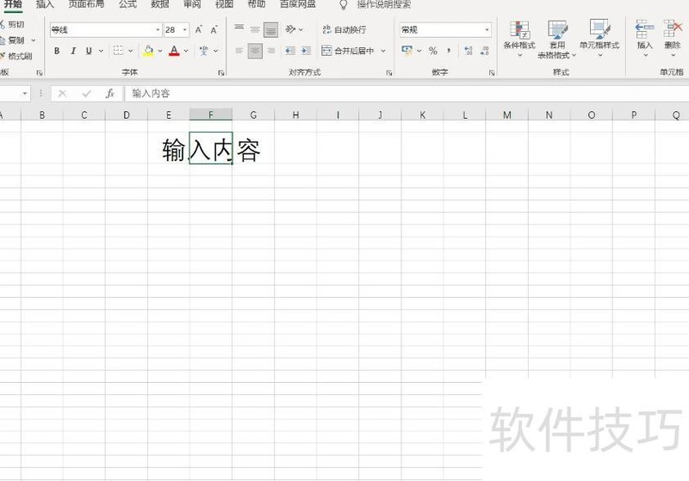The image size is (689, 481).
Task: Apply the yellow fill color bucket
Action: pos(148,51)
